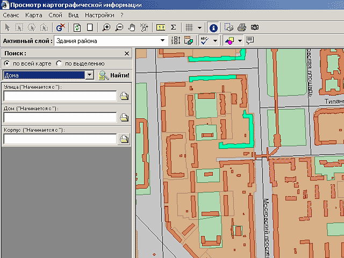The image size is (344, 258).
Task: Open the 'Настройки' menu
Action: (100, 16)
